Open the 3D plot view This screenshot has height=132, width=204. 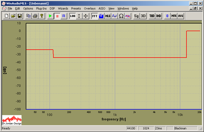click(143, 16)
